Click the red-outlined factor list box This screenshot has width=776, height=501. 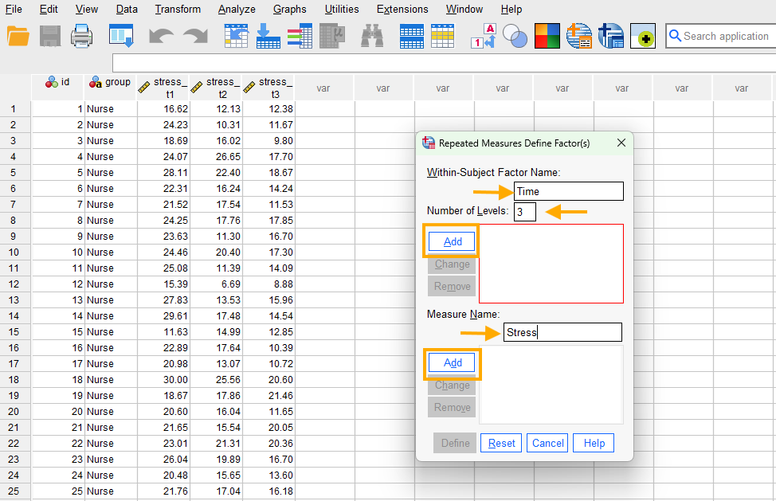click(x=551, y=264)
